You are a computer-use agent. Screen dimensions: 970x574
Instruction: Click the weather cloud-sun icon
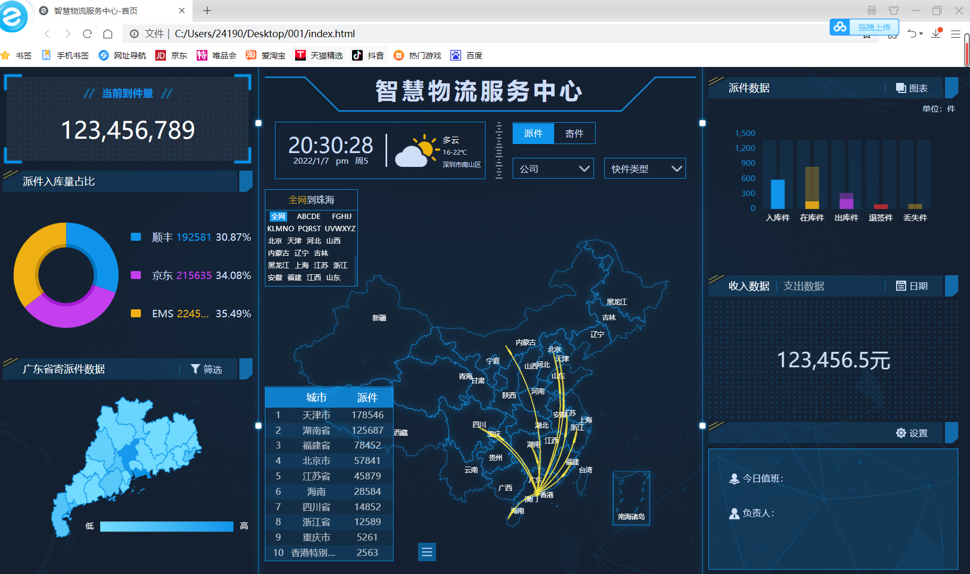pyautogui.click(x=417, y=150)
